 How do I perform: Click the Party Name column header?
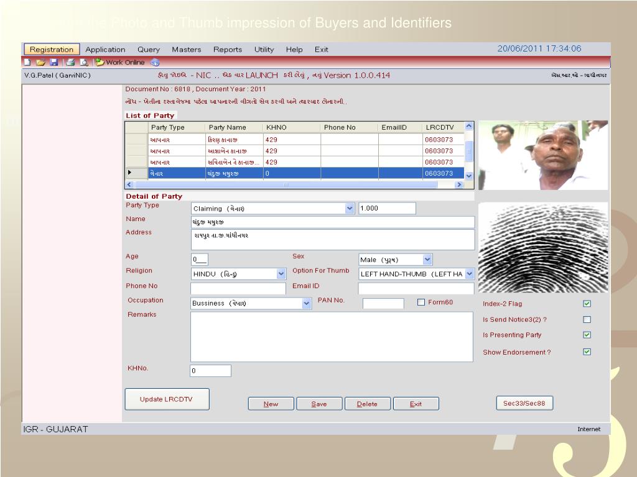coord(235,127)
